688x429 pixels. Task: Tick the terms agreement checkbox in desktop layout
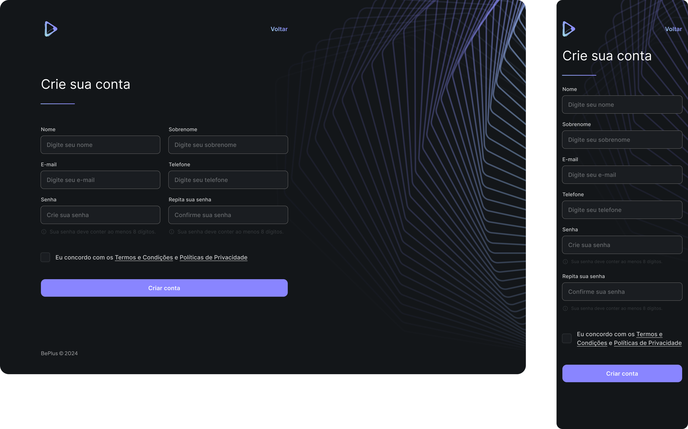click(x=45, y=257)
